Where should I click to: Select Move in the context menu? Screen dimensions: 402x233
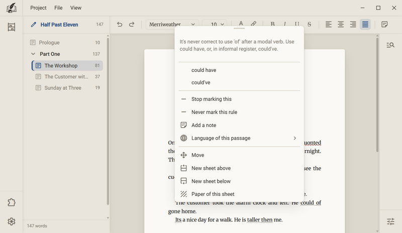(x=239, y=155)
